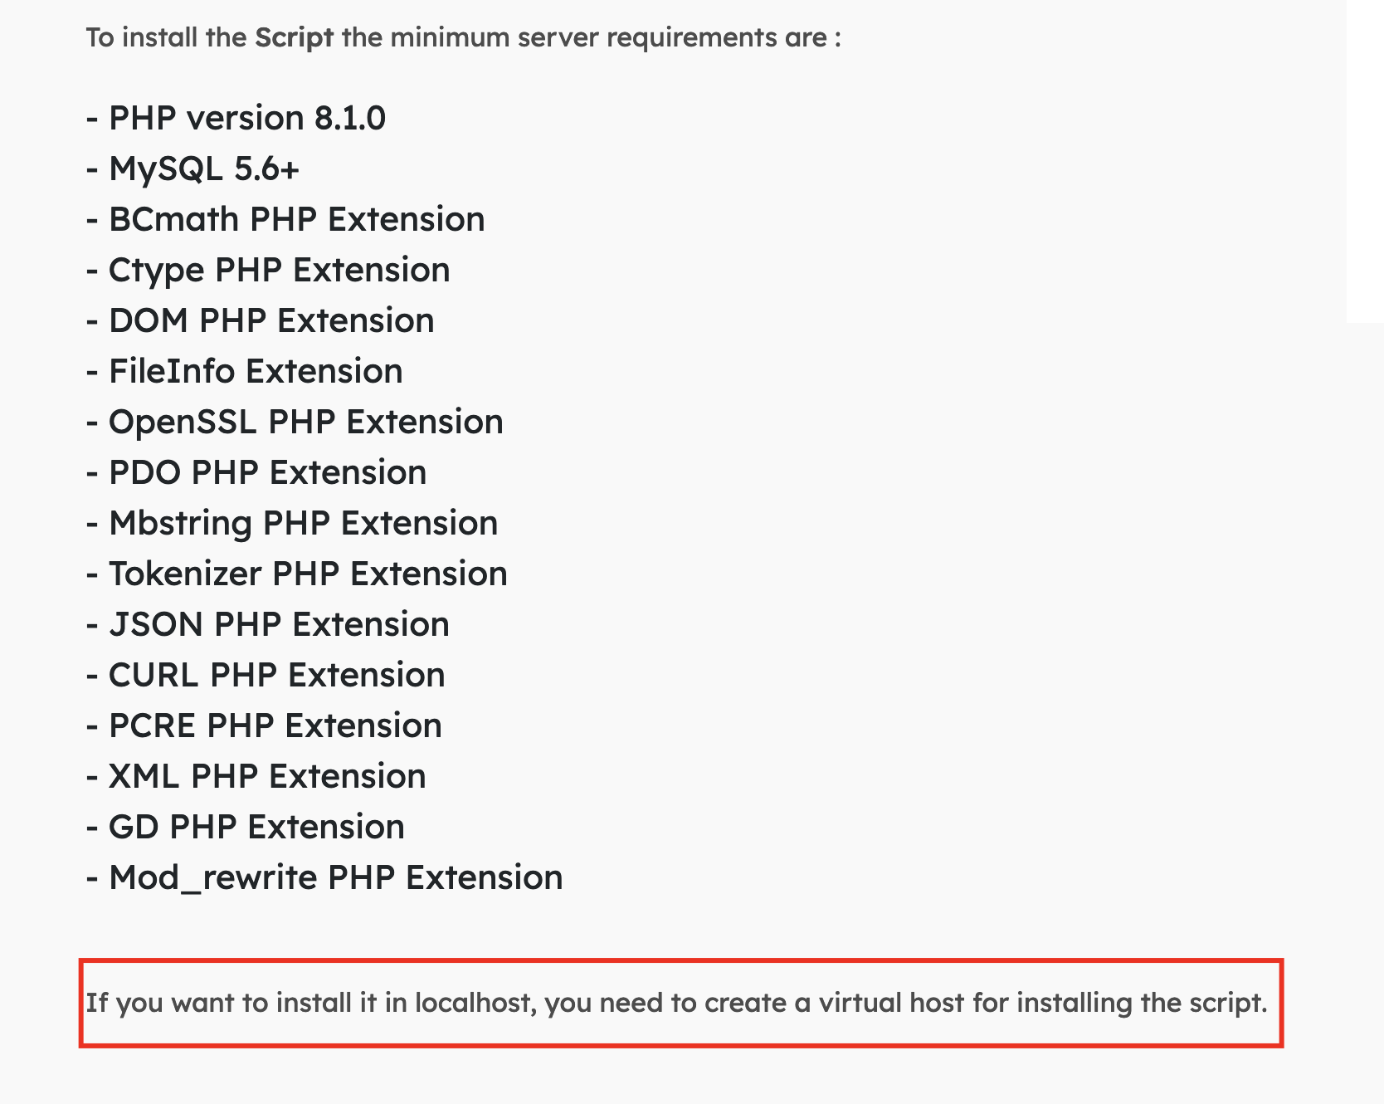
Task: Select Tokenizer PHP Extension text
Action: (x=297, y=574)
